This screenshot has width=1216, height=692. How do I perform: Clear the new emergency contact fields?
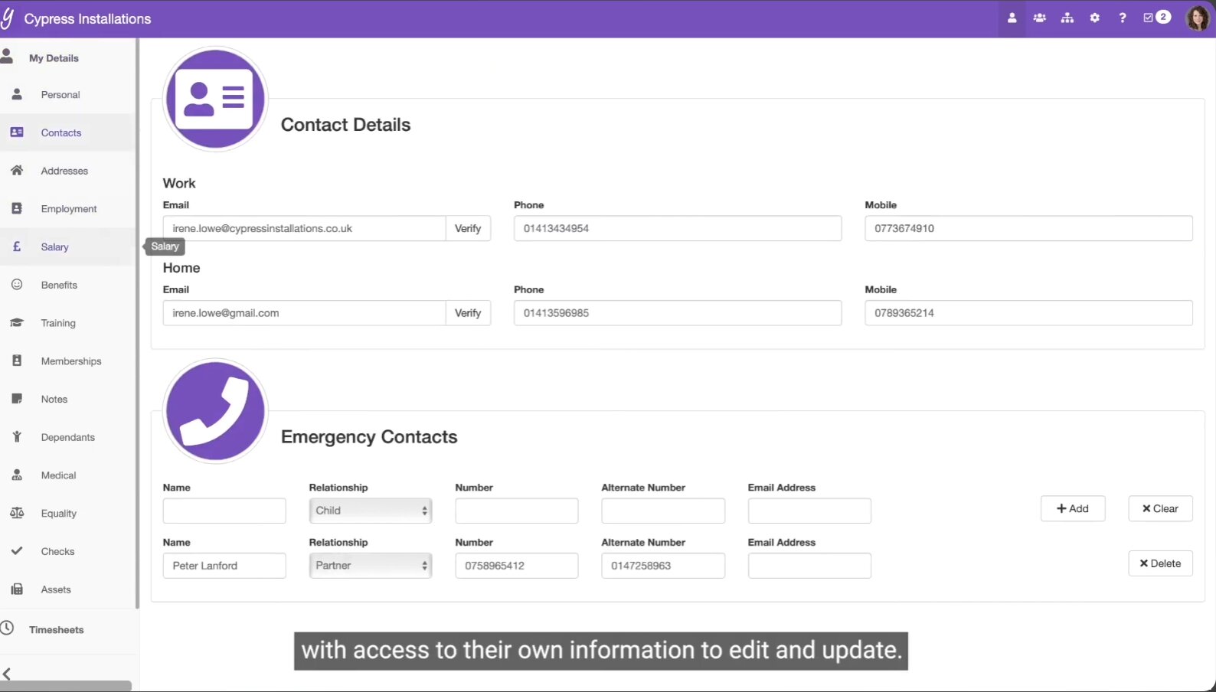click(1160, 509)
